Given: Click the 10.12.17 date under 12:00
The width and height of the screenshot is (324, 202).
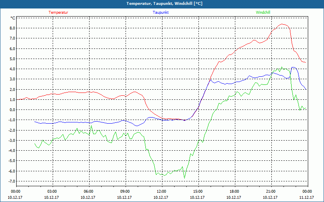Looking at the screenshot, I should coord(161,197).
